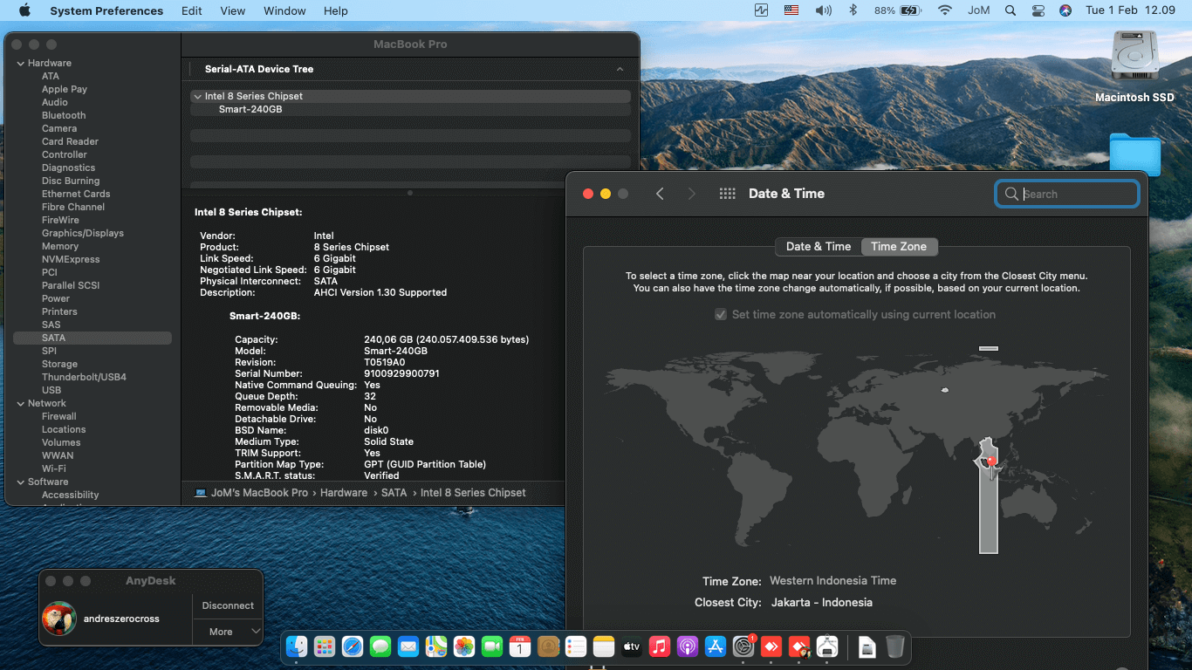Image resolution: width=1192 pixels, height=670 pixels.
Task: Open the App Store Dock icon
Action: [x=716, y=646]
